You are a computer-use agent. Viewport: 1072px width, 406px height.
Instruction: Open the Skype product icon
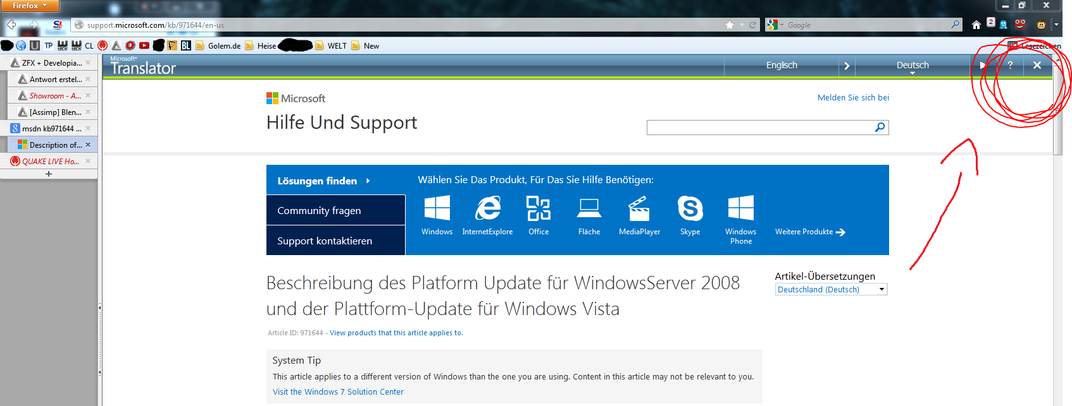tap(690, 215)
